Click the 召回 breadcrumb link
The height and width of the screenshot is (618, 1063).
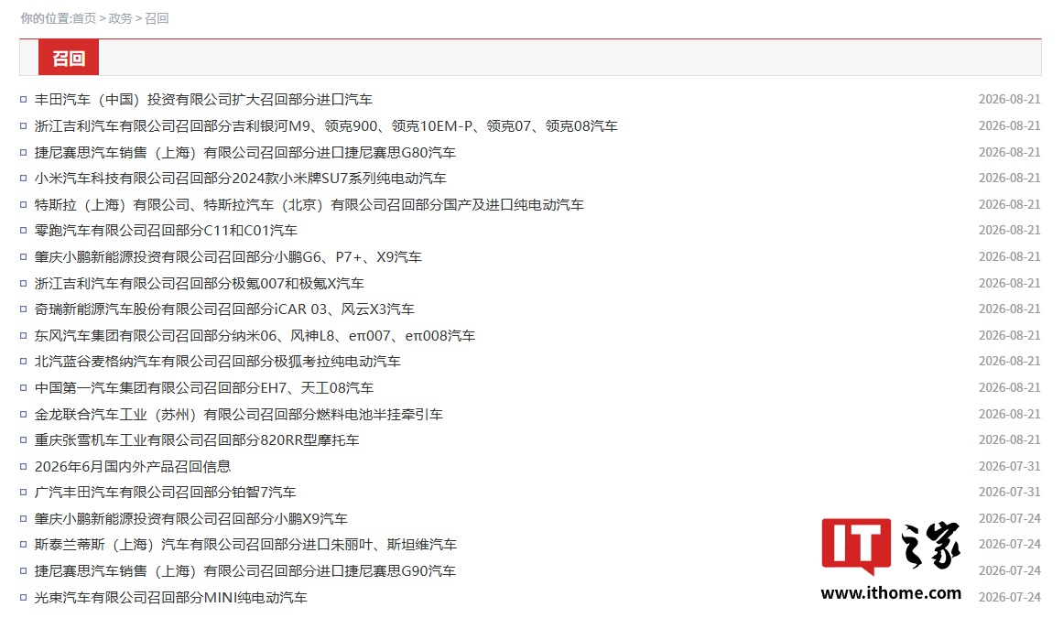tap(157, 18)
